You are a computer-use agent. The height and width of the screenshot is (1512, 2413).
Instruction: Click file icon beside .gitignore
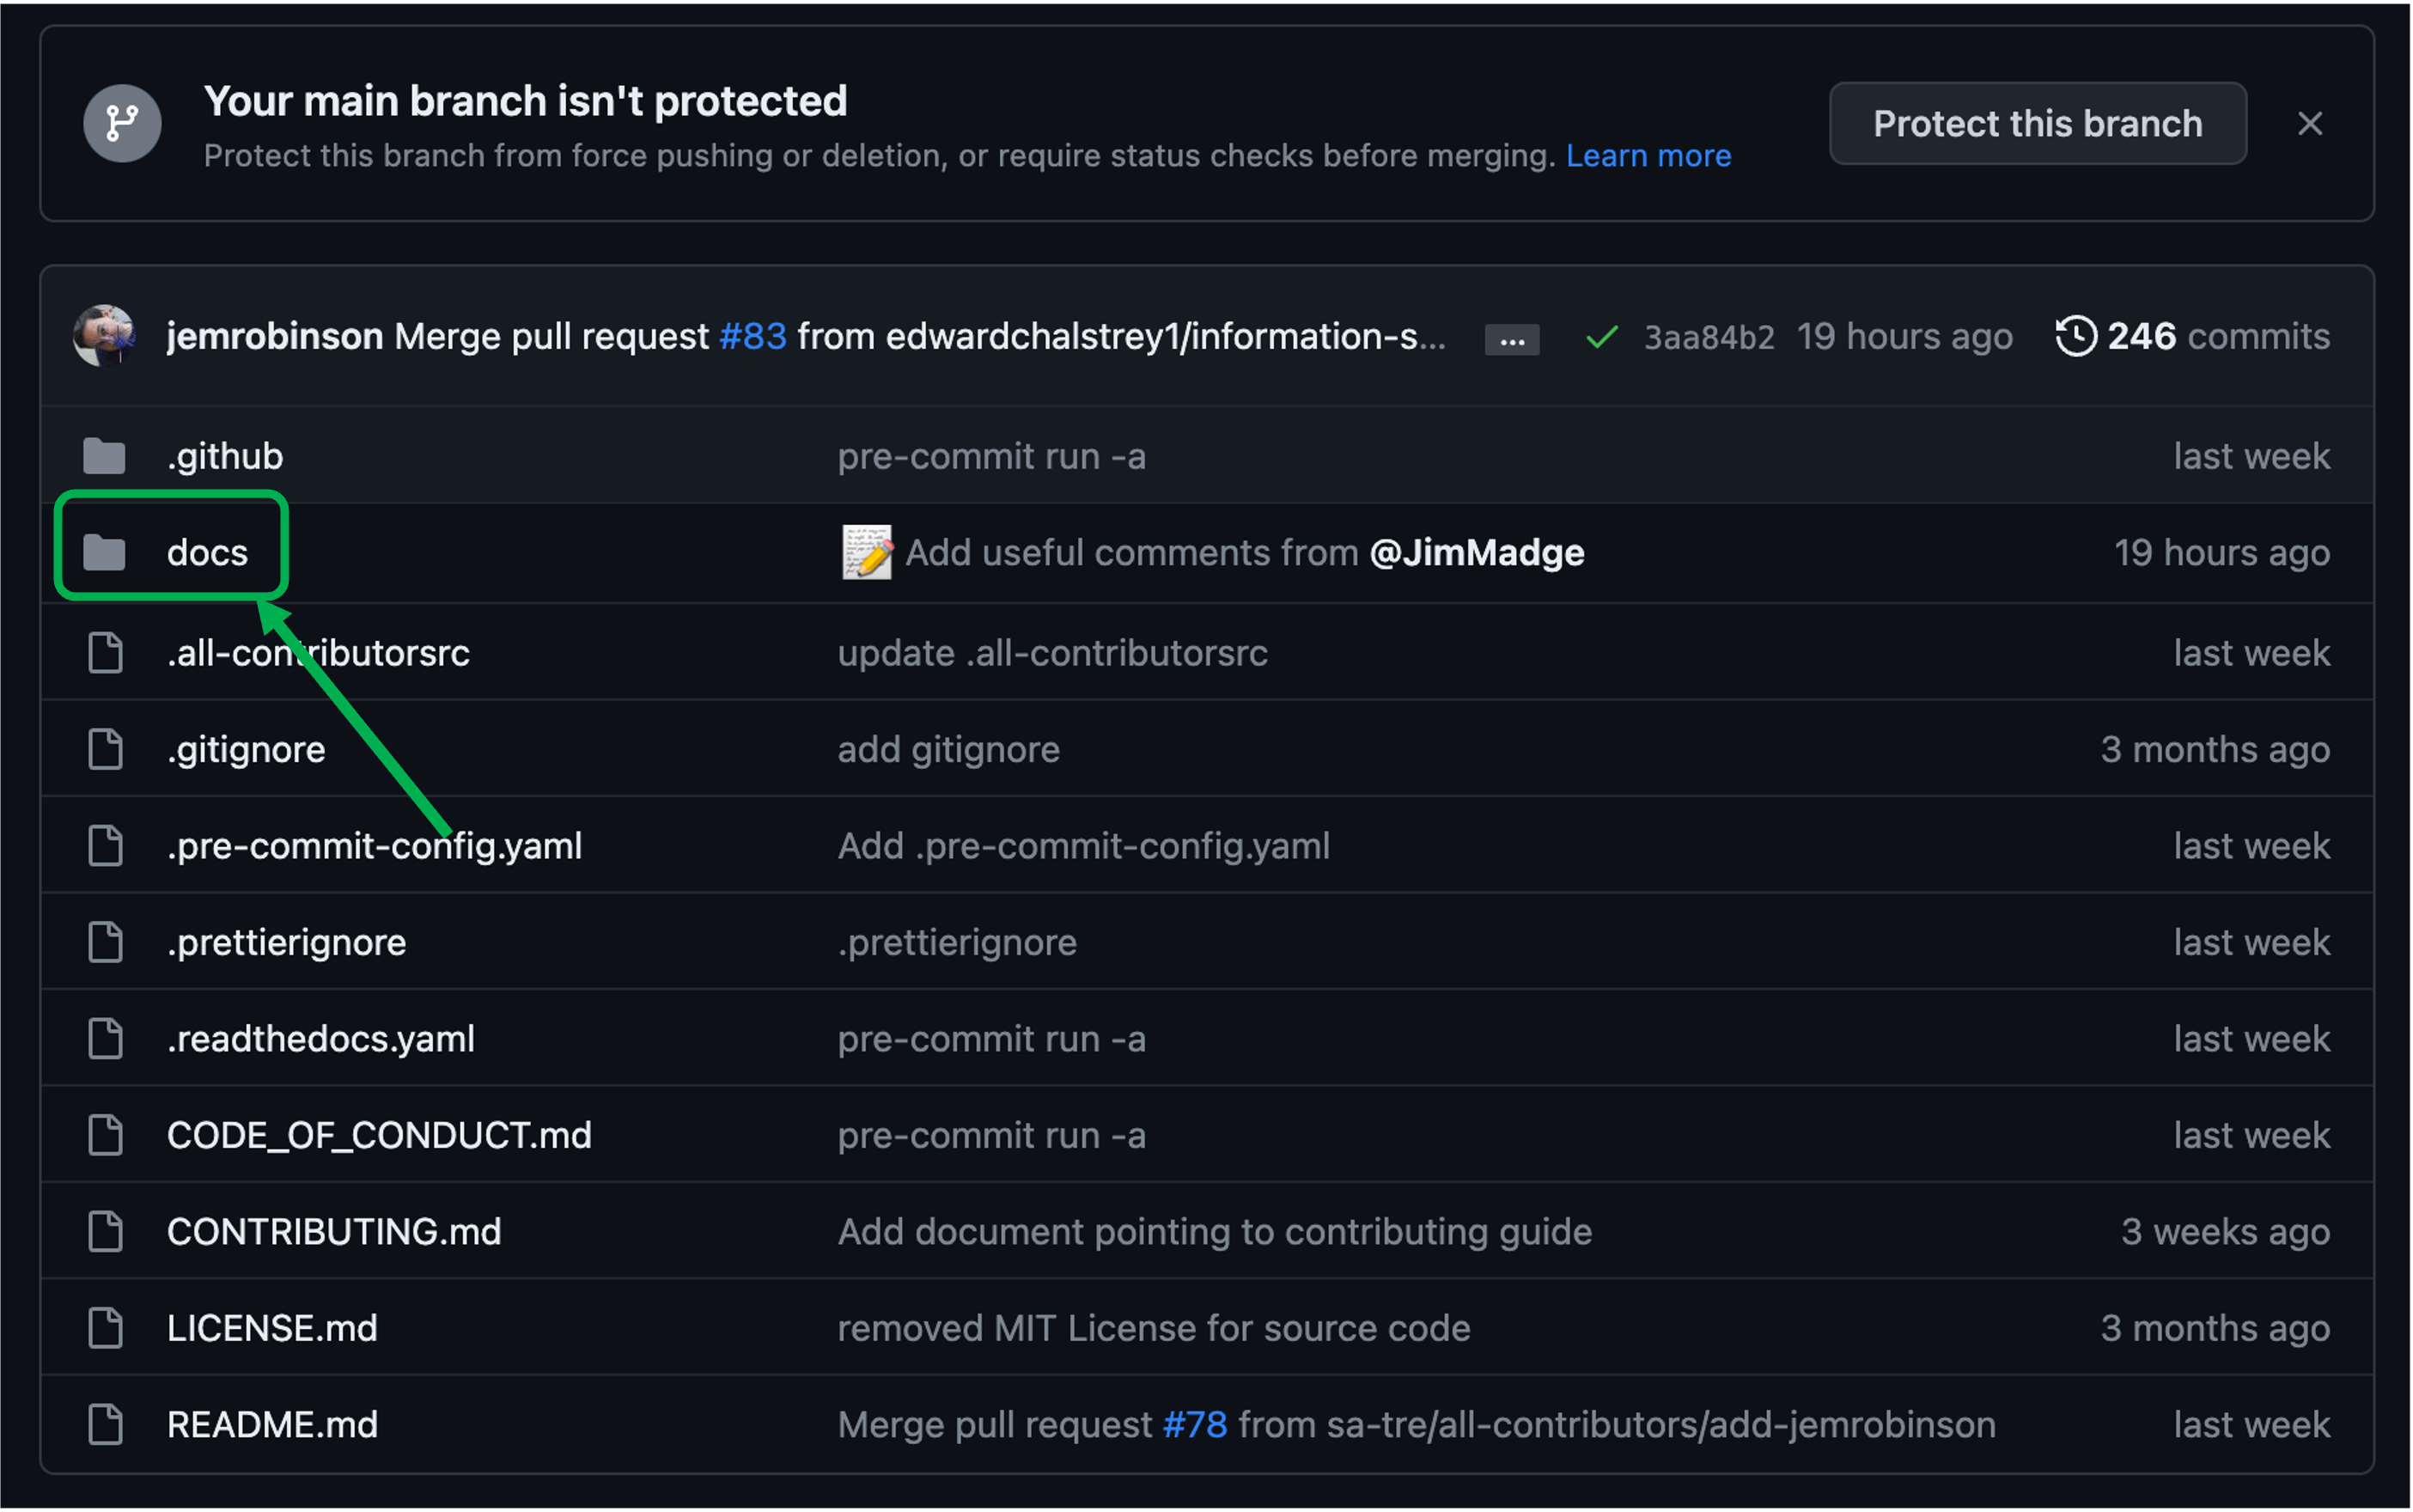pyautogui.click(x=105, y=750)
